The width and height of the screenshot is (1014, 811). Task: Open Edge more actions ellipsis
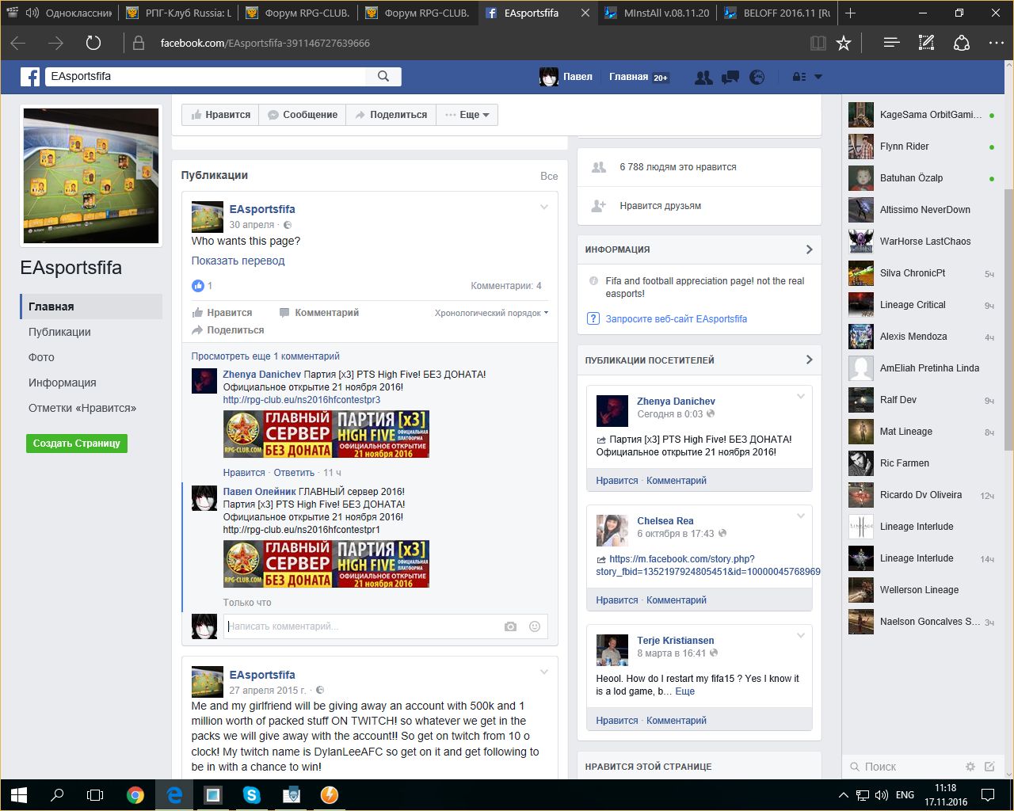pyautogui.click(x=997, y=43)
